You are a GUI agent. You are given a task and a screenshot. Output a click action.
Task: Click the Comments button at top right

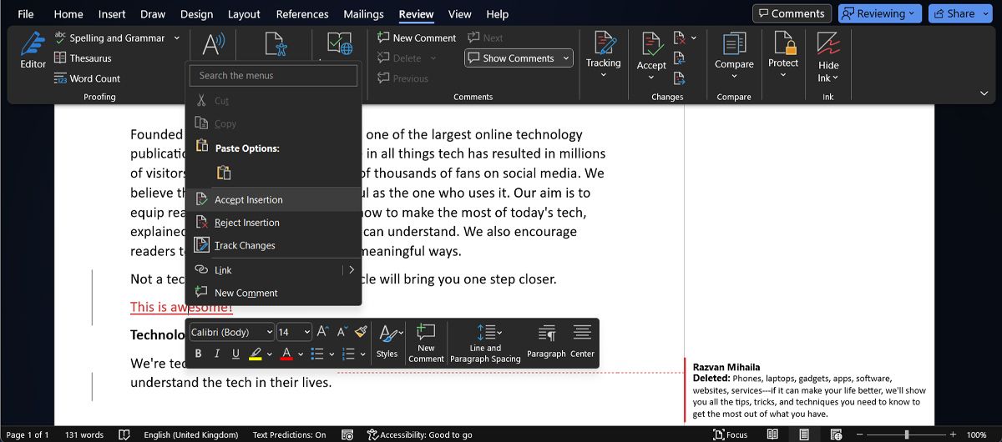790,13
